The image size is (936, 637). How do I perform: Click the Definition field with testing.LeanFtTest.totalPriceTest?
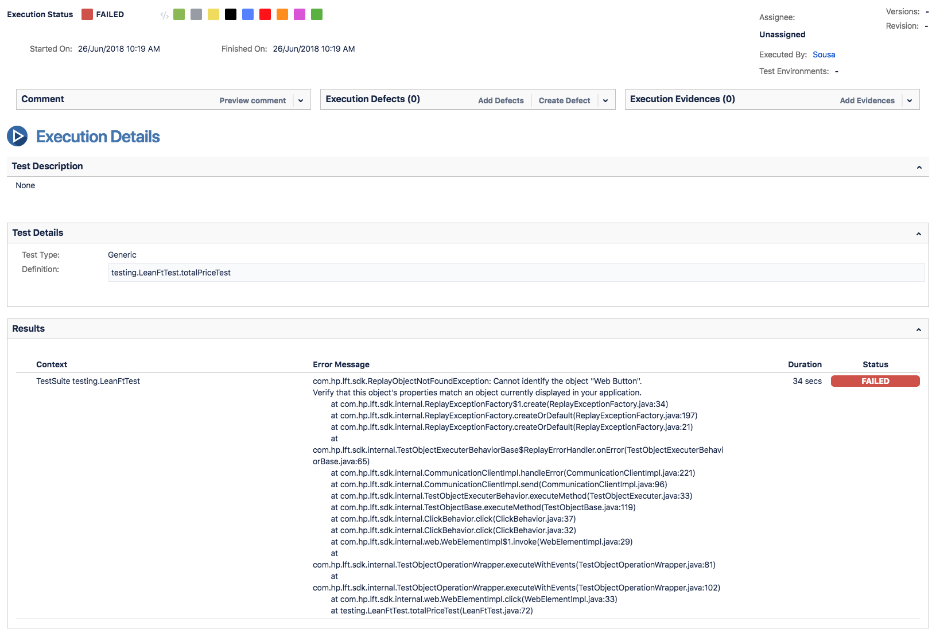pos(516,273)
